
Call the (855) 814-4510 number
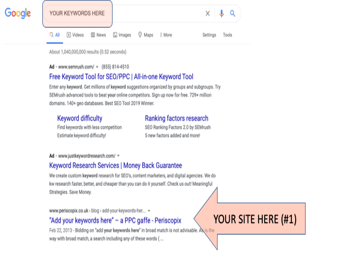coord(115,67)
